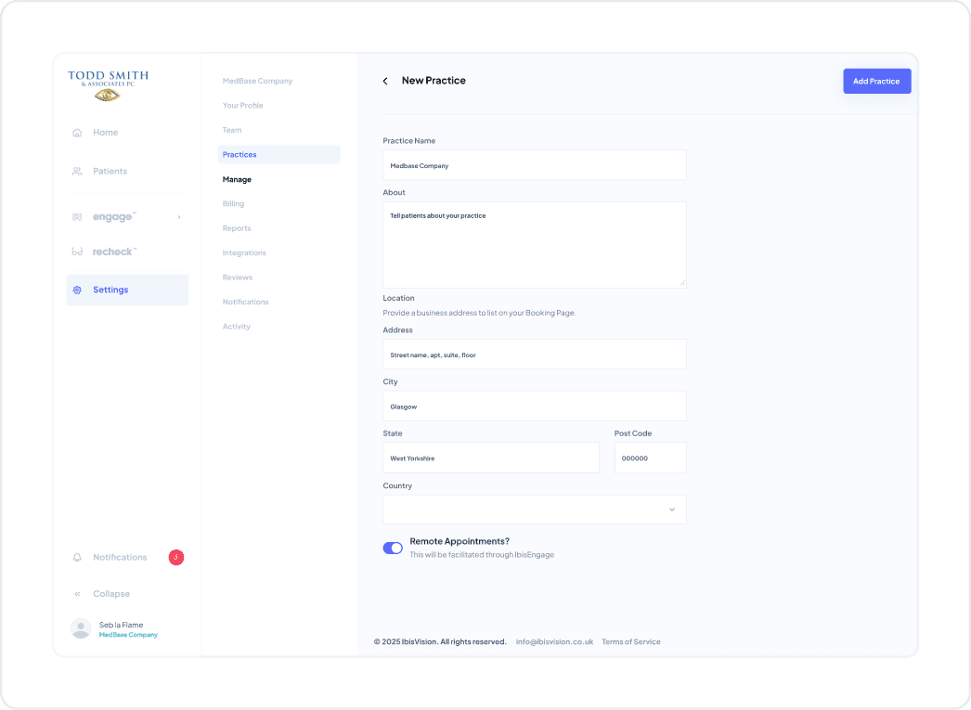Screen dimensions: 971x710
Task: Focus the Practice Name input field
Action: coord(535,165)
